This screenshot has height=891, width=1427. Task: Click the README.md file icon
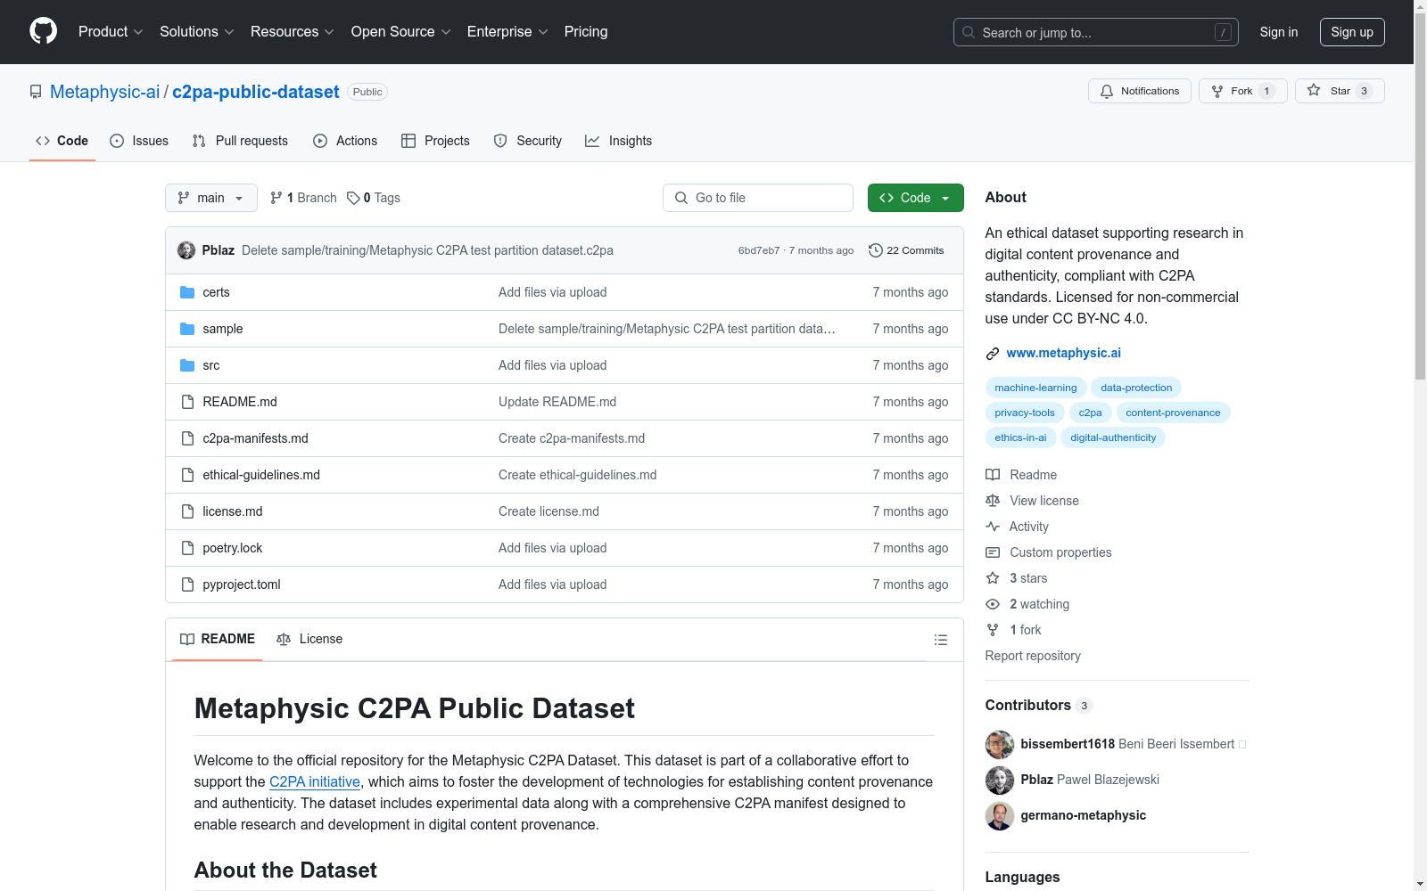187,402
